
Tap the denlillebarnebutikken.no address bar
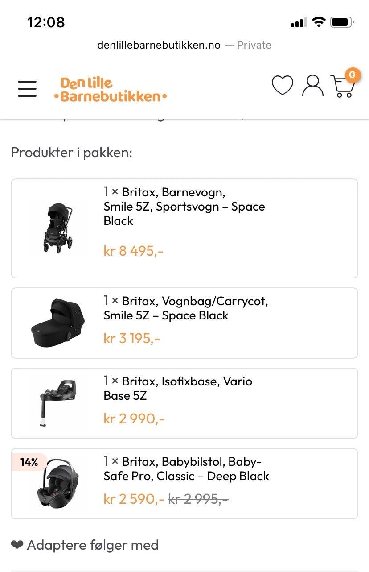(184, 45)
